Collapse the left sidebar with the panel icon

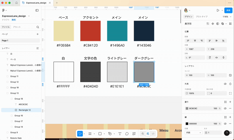point(37,10)
